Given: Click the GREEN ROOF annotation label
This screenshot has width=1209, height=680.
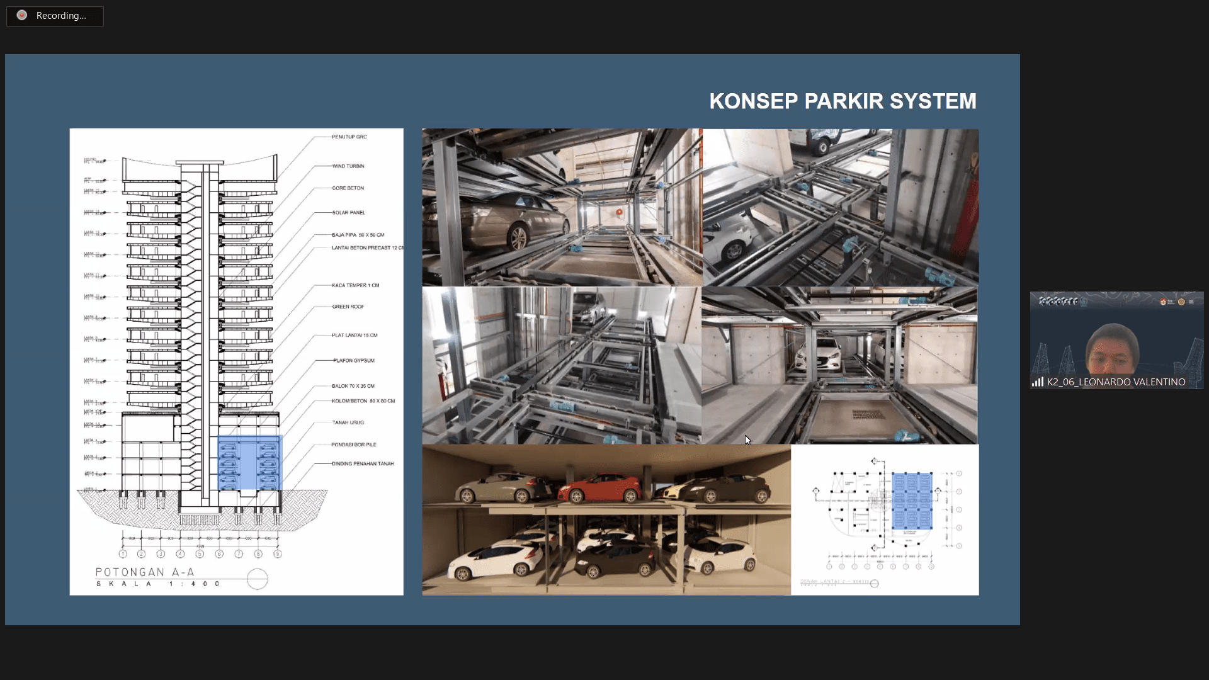Looking at the screenshot, I should [x=348, y=307].
